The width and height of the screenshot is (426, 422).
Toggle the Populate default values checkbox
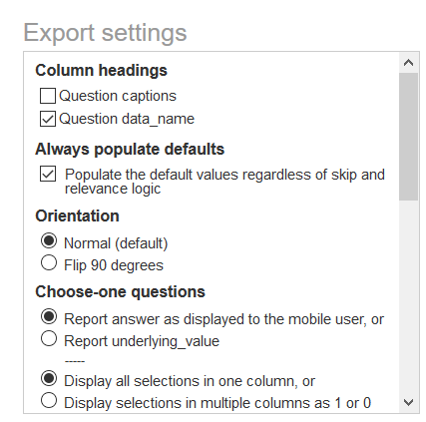48,174
